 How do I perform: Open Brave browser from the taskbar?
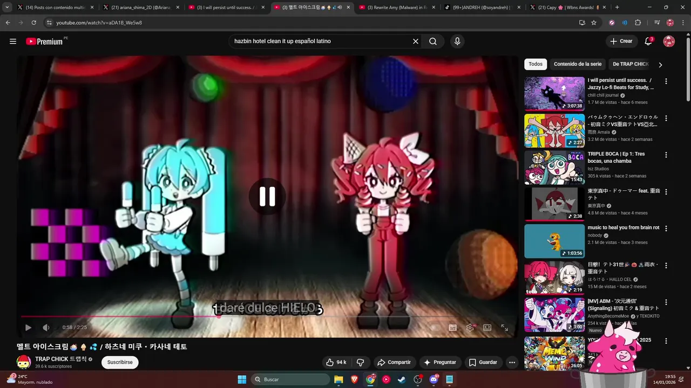tap(355, 379)
